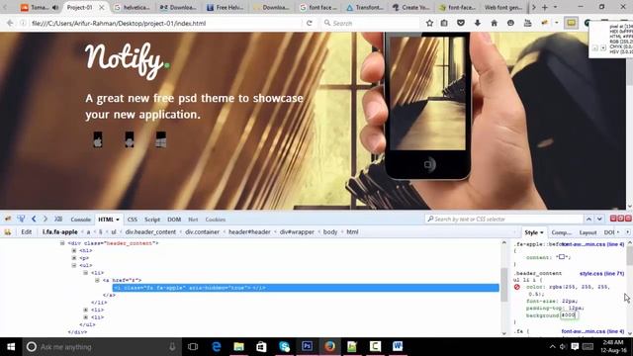Open Photoshop from the taskbar

point(307,346)
